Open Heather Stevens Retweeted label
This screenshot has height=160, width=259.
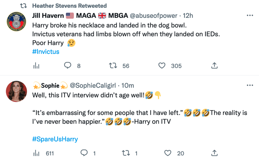pos(69,6)
